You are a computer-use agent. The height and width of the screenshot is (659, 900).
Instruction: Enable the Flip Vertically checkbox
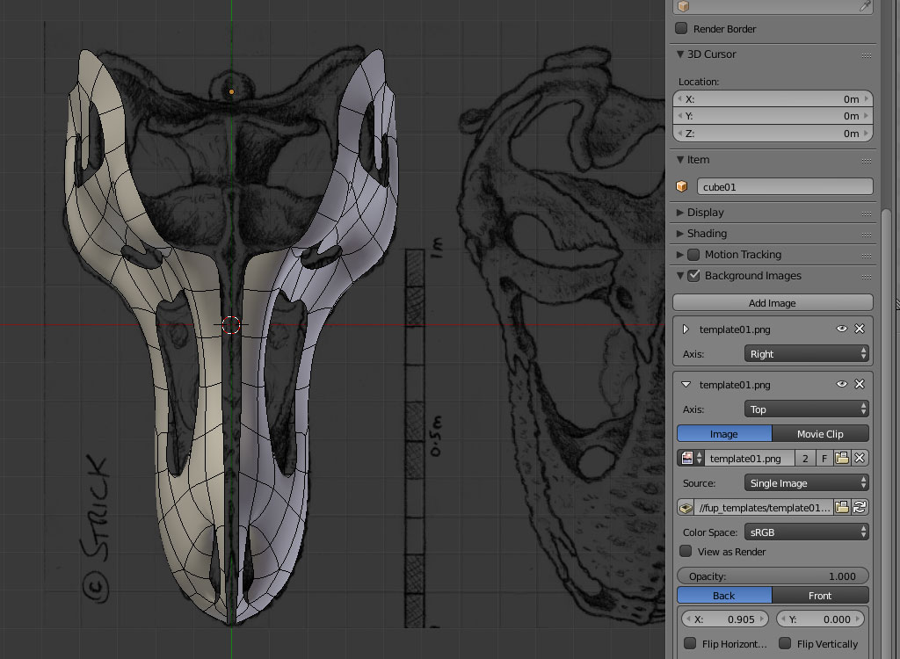(x=785, y=643)
